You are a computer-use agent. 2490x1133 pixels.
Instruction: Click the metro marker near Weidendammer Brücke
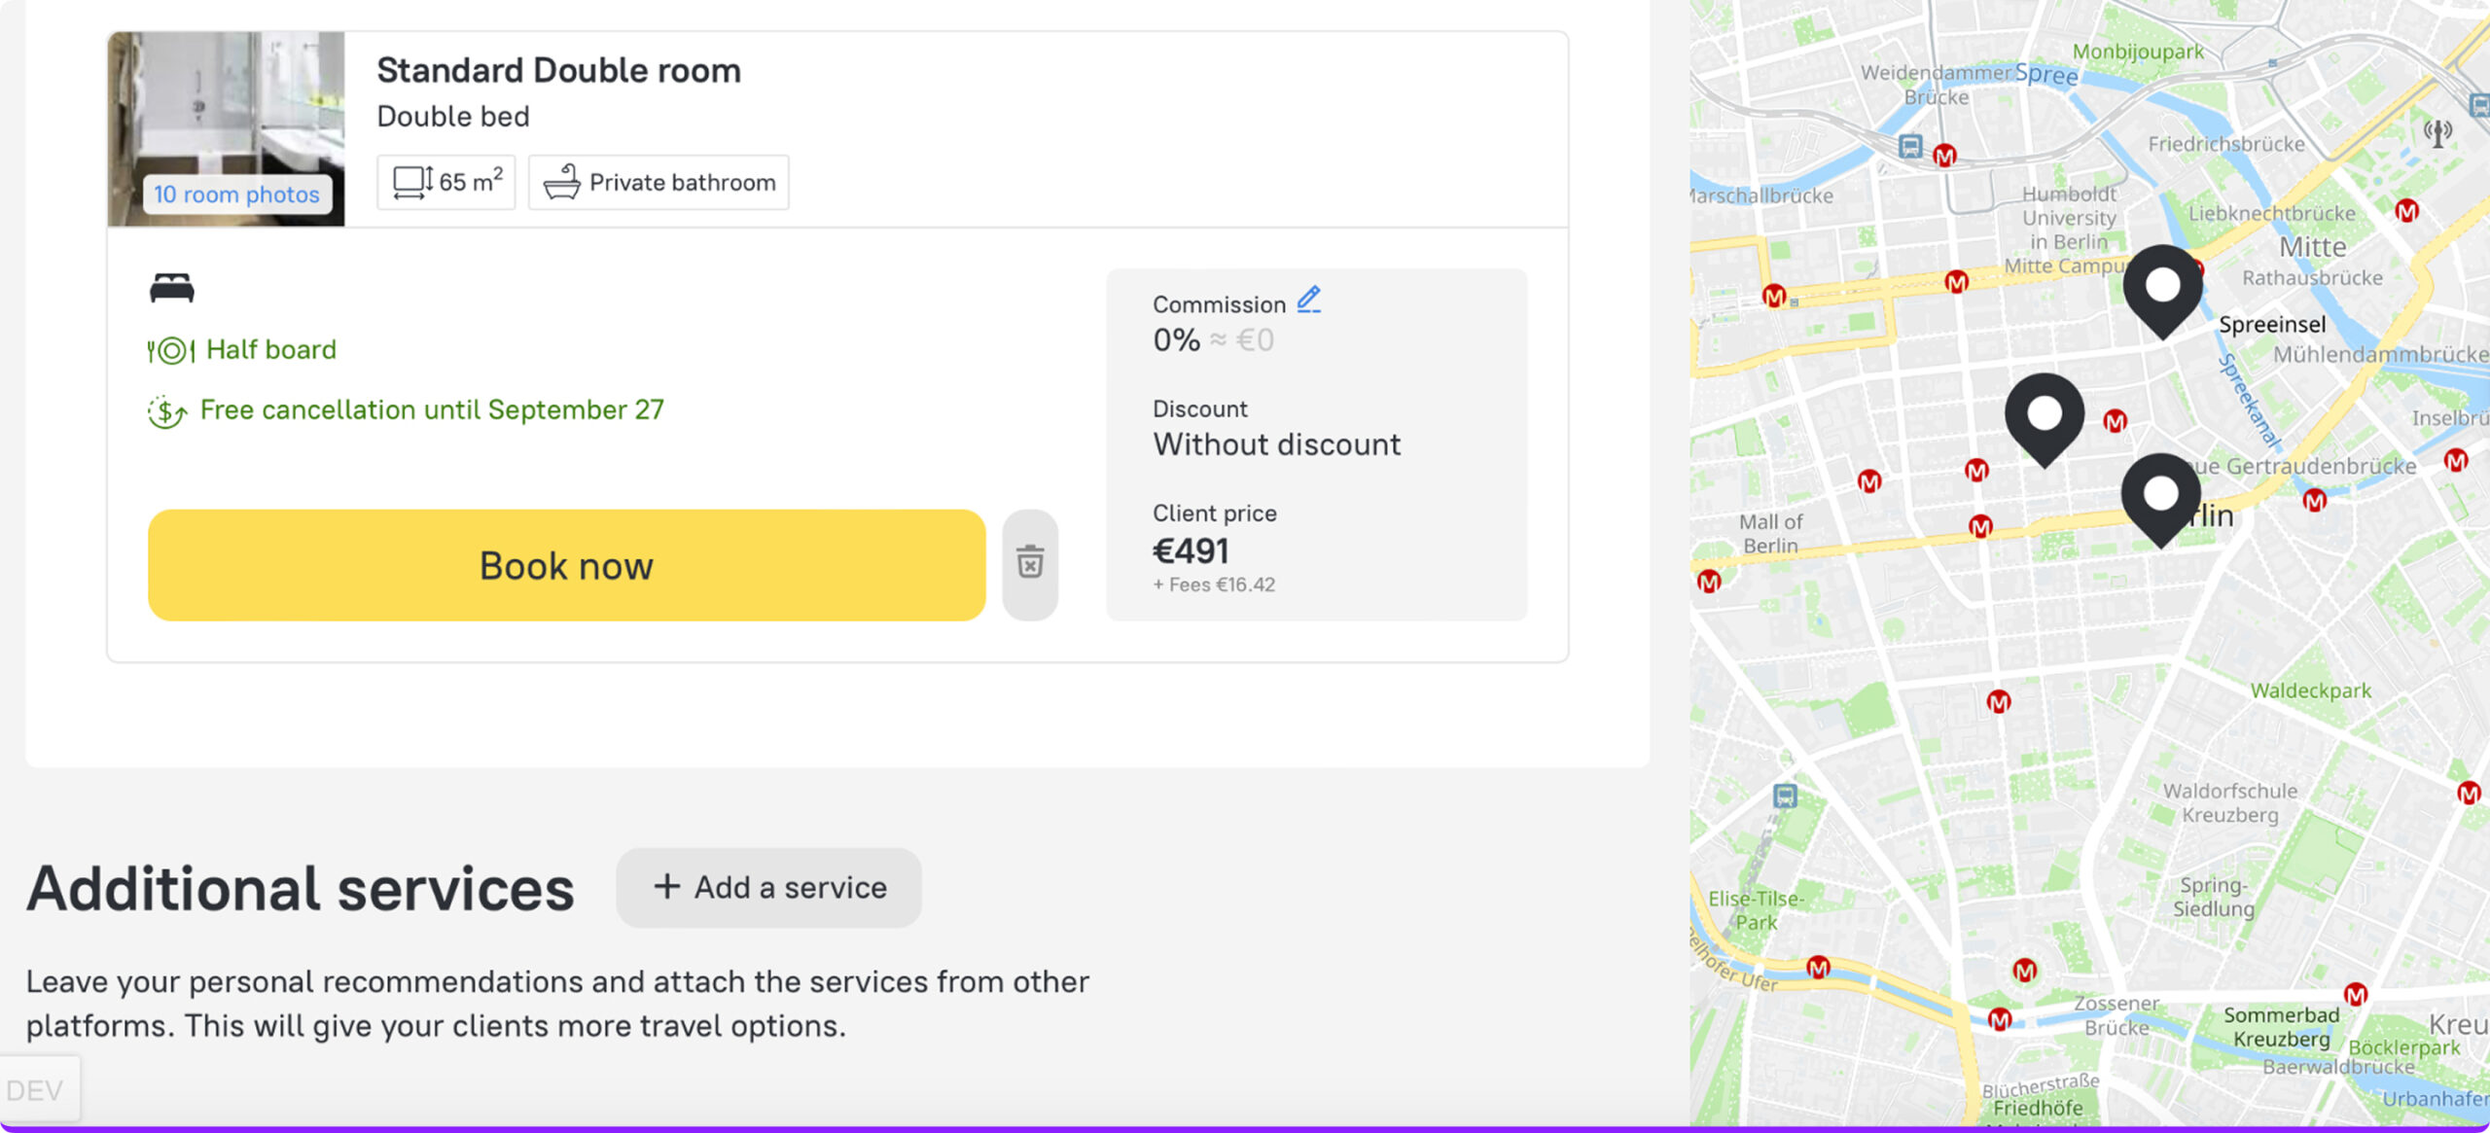1944,156
